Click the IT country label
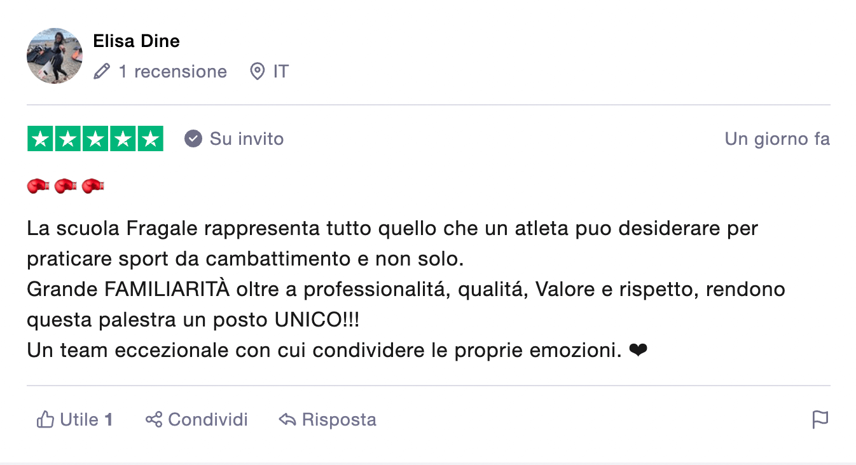 coord(280,71)
